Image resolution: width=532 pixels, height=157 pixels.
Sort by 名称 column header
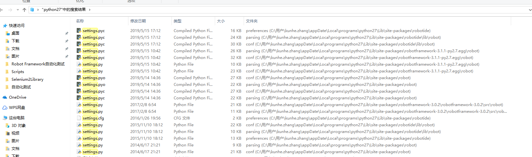pos(80,21)
